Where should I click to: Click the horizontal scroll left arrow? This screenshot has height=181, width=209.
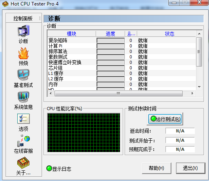tap(51, 93)
